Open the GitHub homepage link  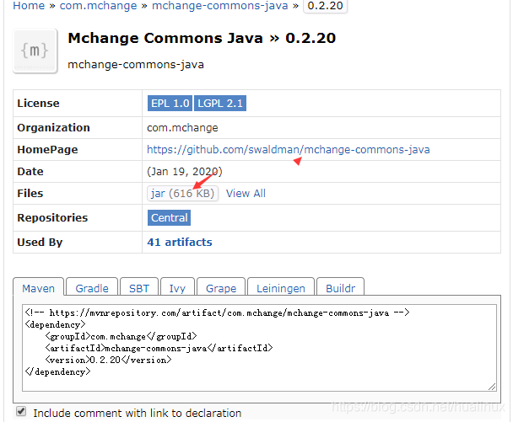(288, 150)
